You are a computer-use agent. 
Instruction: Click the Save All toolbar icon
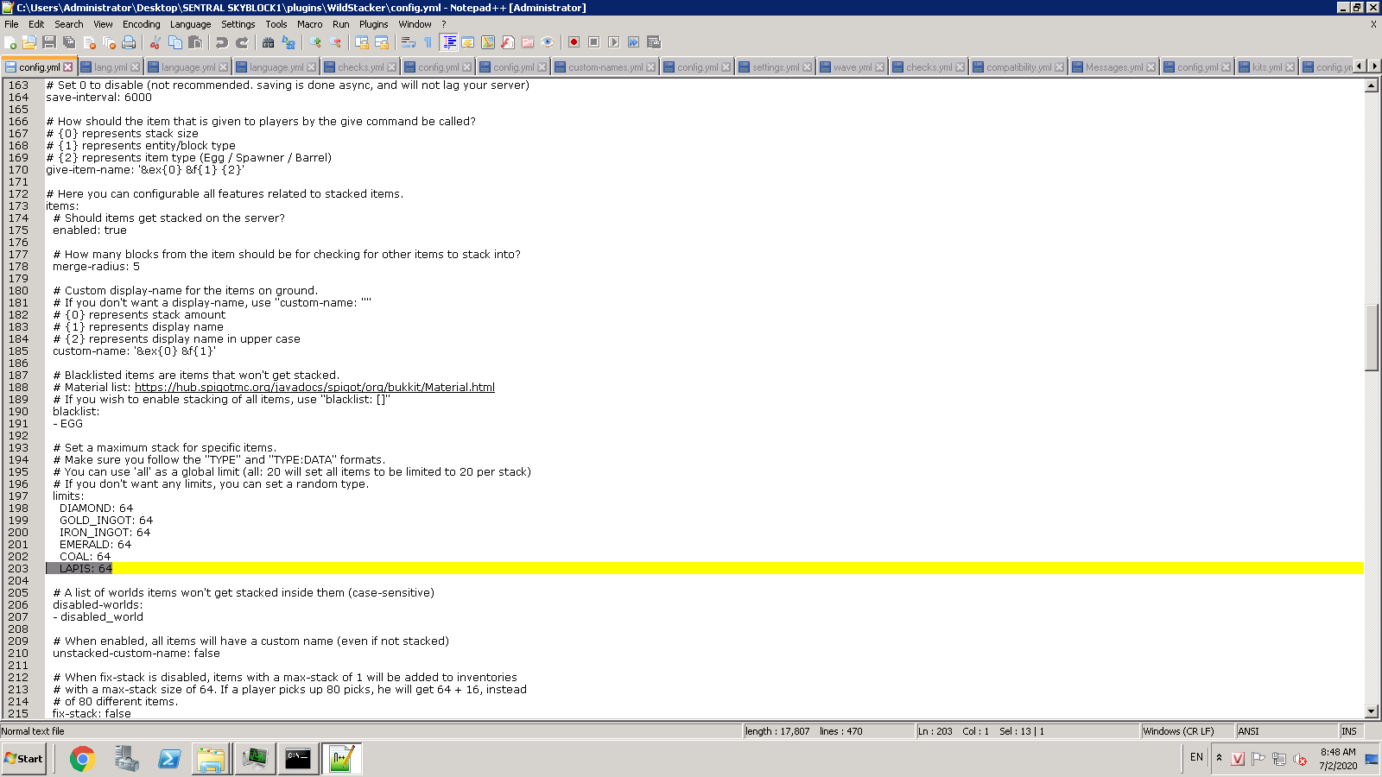tap(69, 42)
